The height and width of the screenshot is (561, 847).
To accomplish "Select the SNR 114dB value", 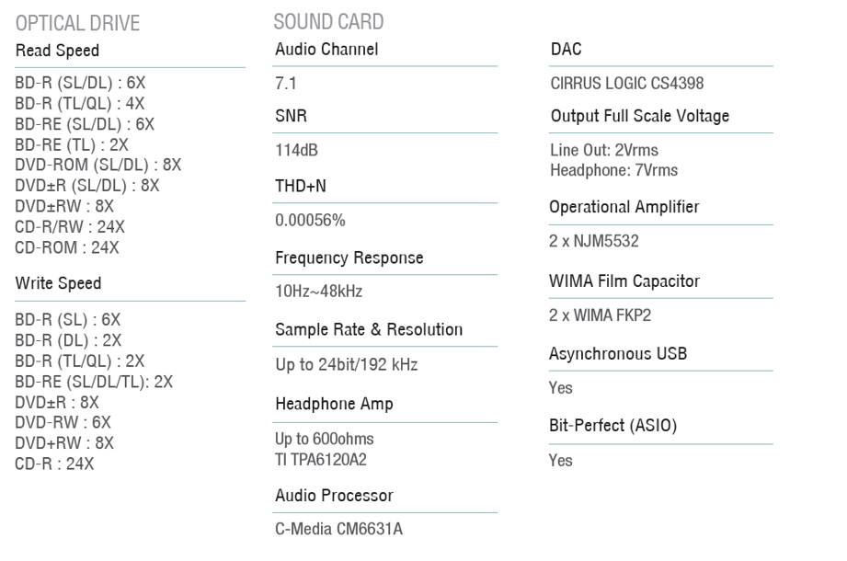I will [296, 150].
